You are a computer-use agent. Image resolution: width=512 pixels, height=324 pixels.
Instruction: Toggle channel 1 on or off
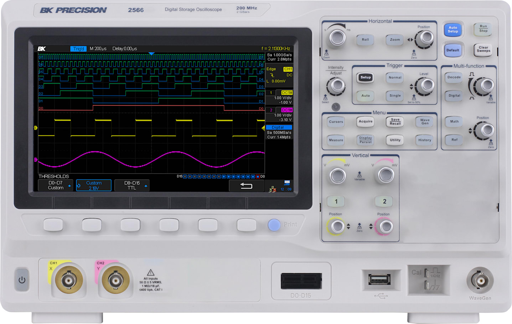pos(335,201)
